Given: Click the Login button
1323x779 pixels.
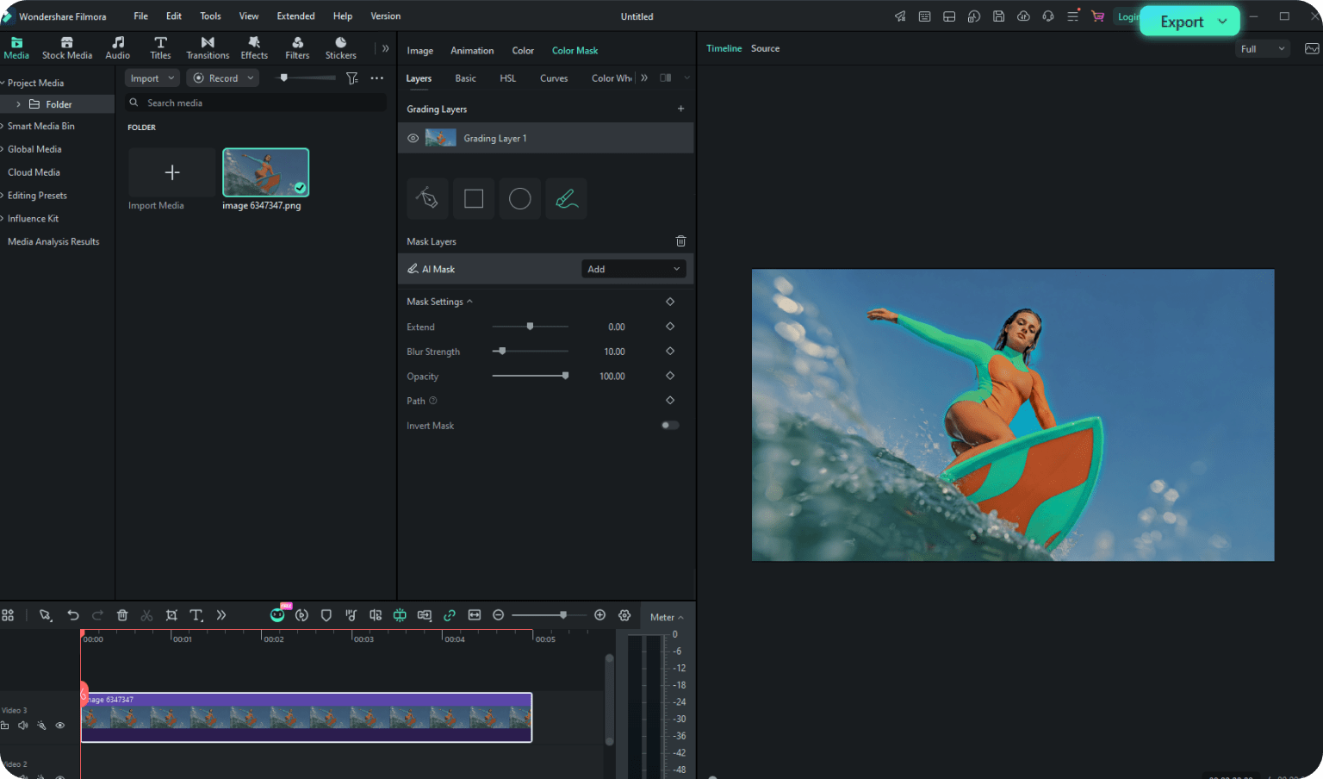Looking at the screenshot, I should pos(1127,16).
